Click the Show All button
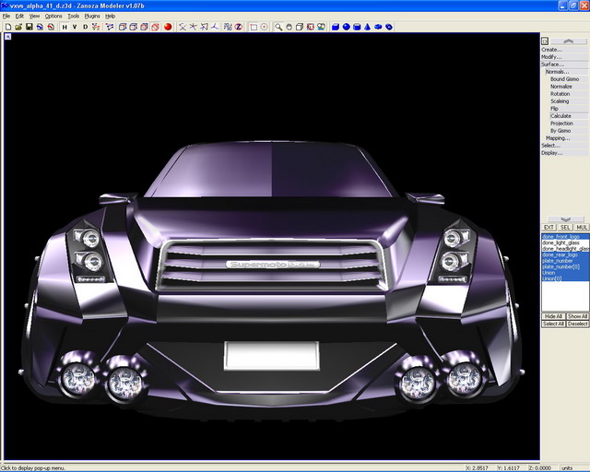The height and width of the screenshot is (472, 590). coord(577,316)
